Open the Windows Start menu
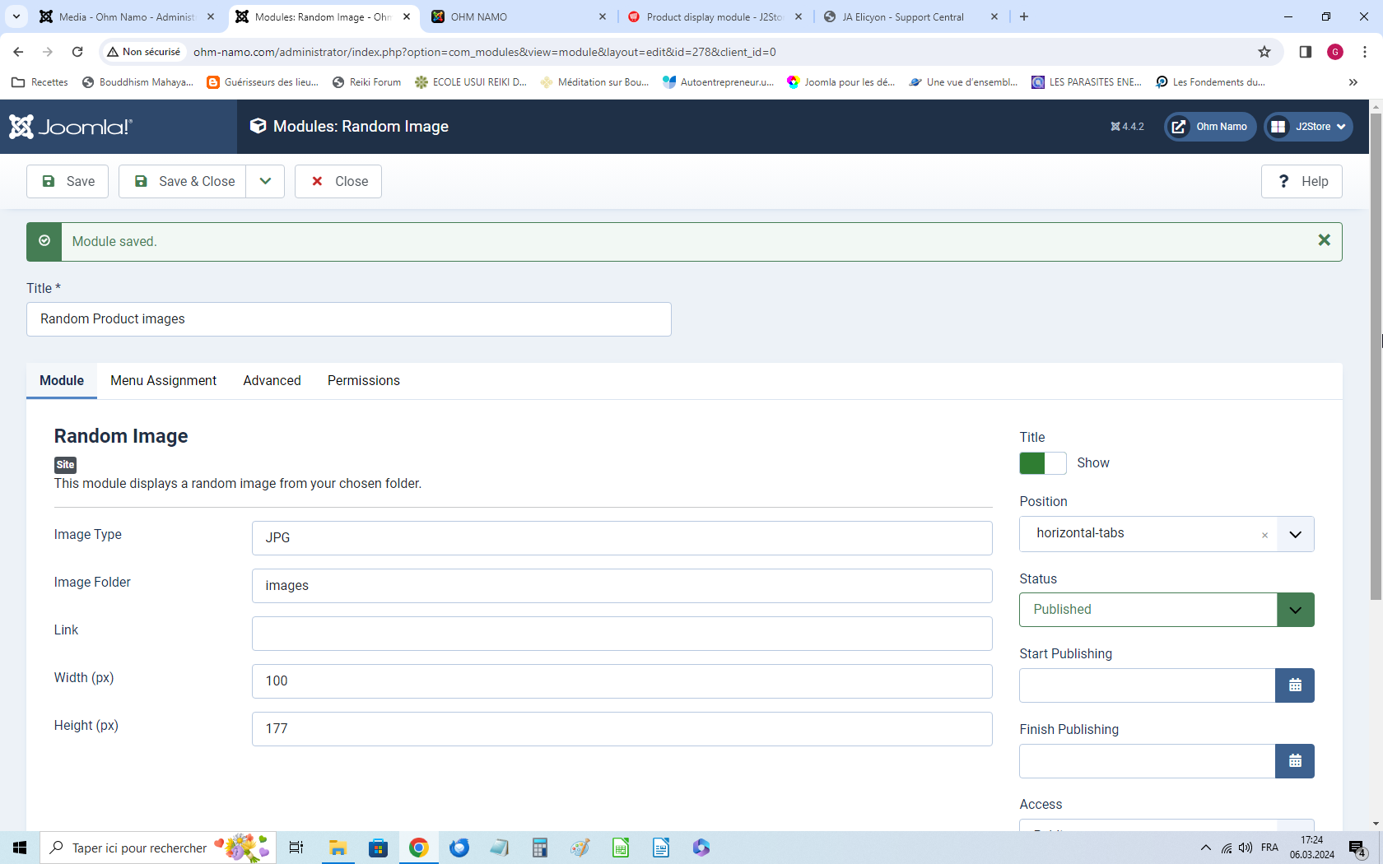 (20, 848)
